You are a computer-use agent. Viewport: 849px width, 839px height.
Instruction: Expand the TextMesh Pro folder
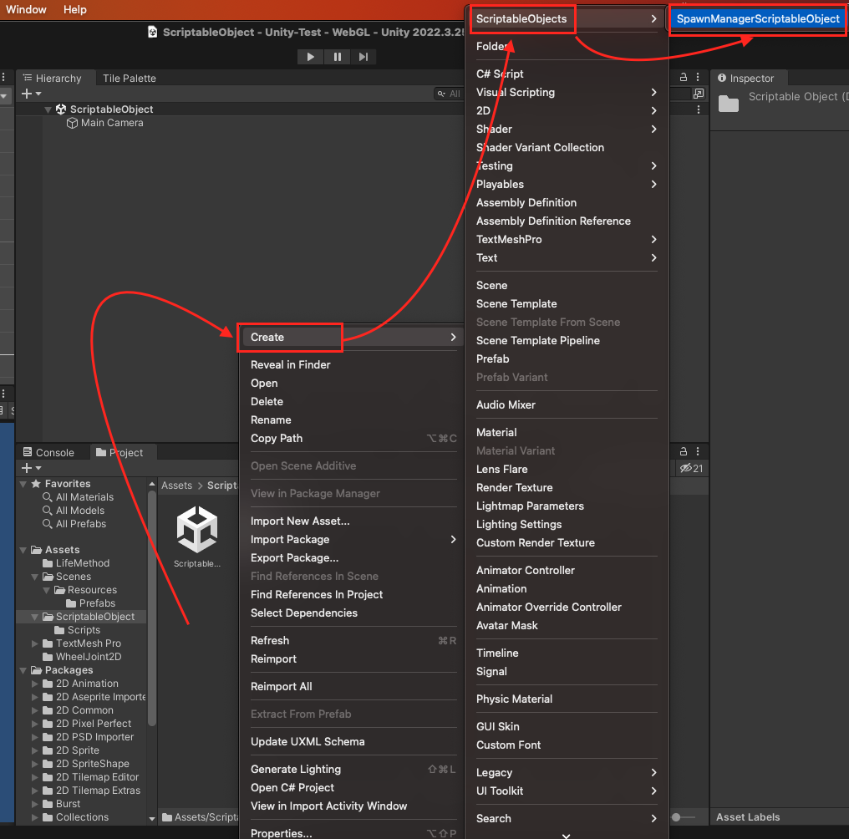pyautogui.click(x=34, y=643)
